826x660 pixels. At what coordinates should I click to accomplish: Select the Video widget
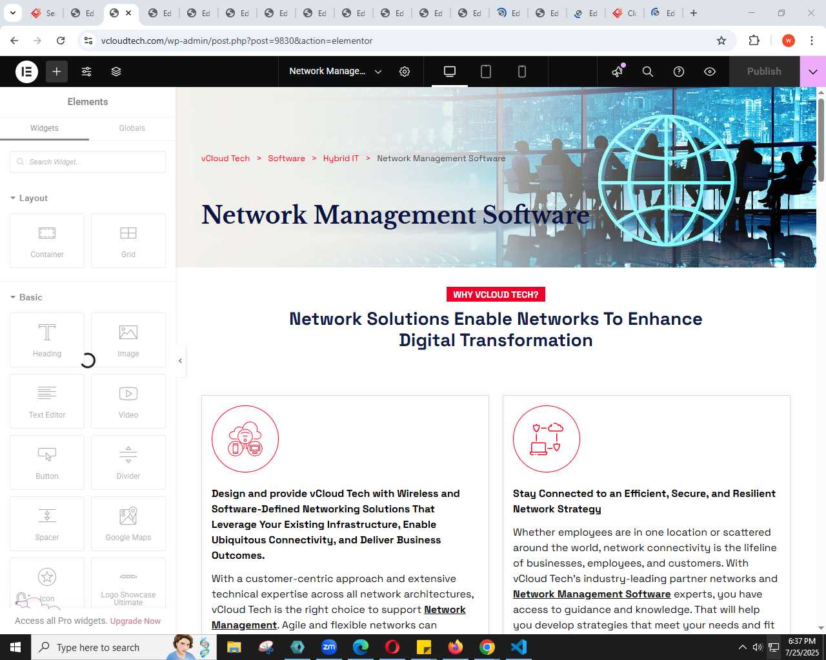(x=128, y=401)
